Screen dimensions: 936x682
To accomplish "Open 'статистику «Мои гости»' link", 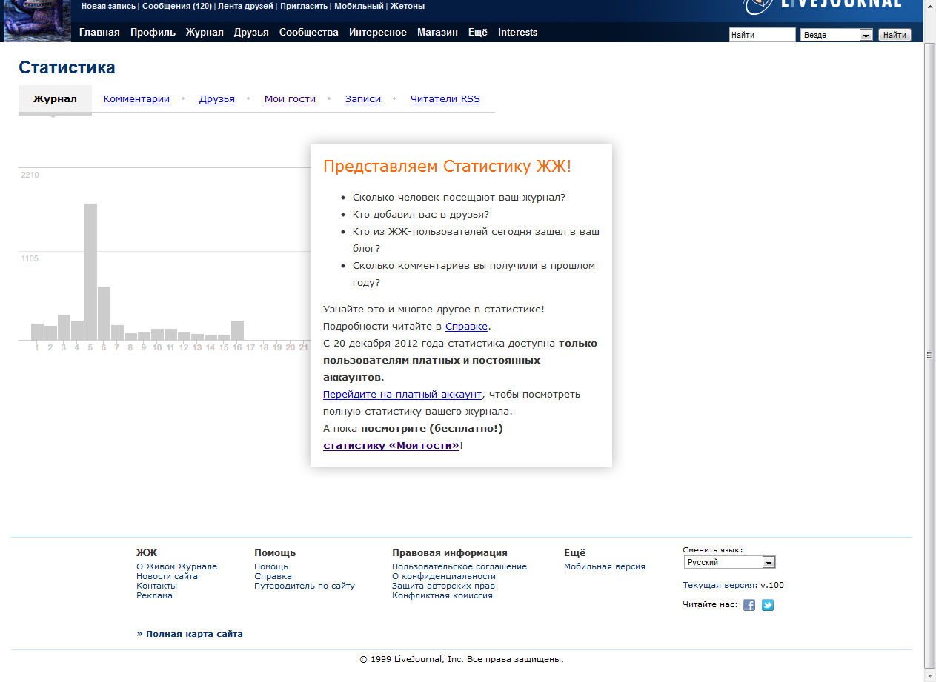I will click(391, 445).
